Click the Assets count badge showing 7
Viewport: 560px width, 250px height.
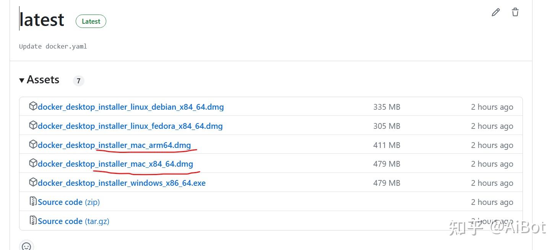click(x=78, y=81)
